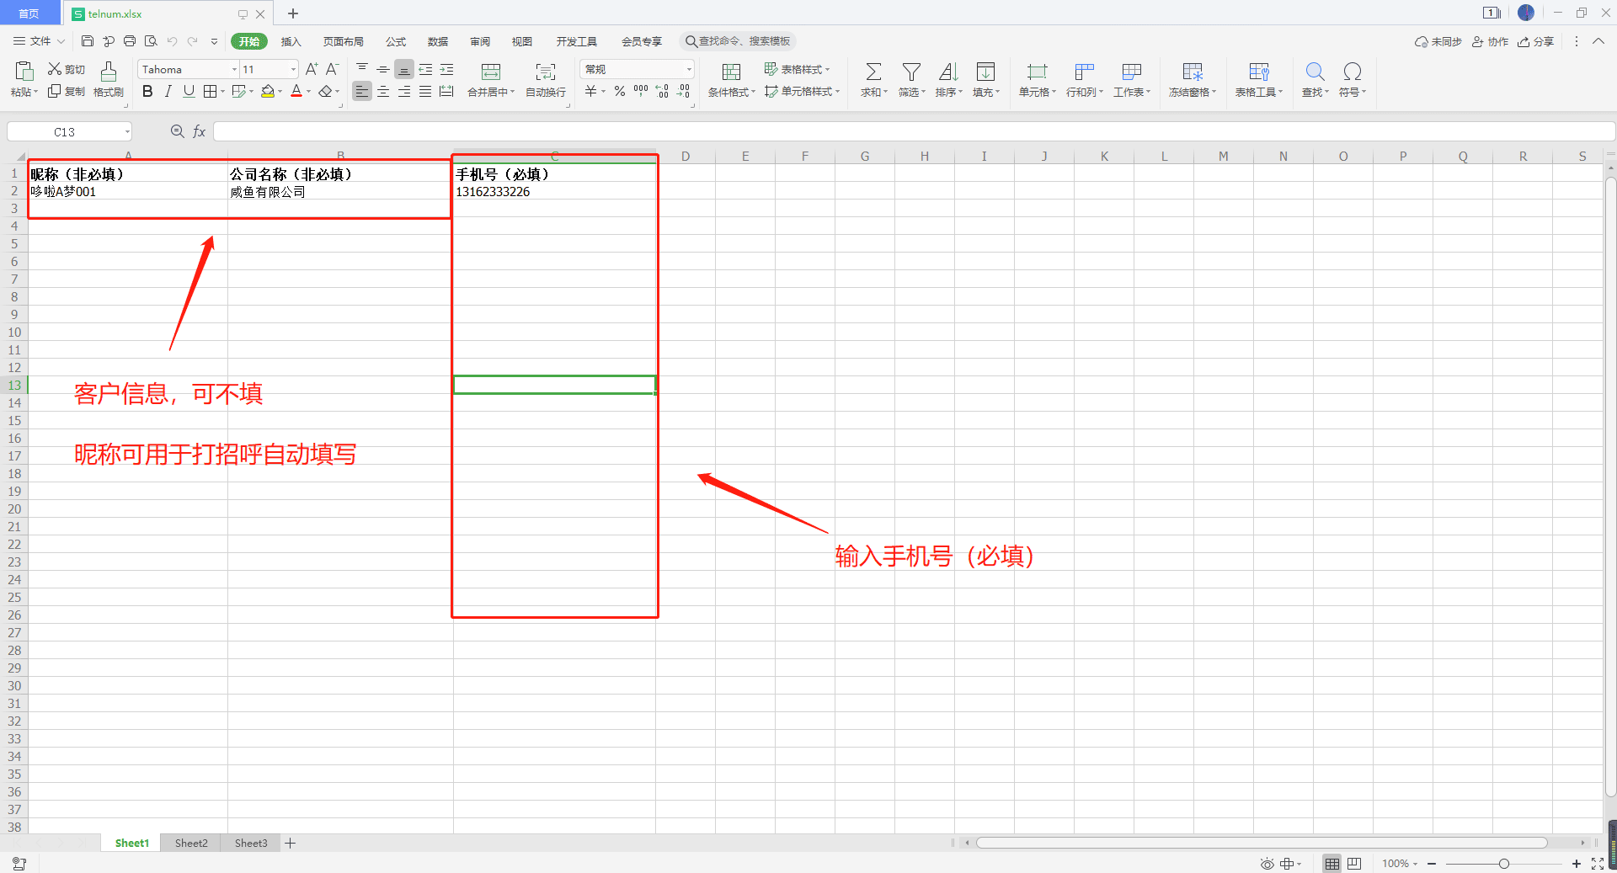Viewport: 1617px width, 873px height.
Task: Toggle eye protection mode in status bar
Action: coord(1267,864)
